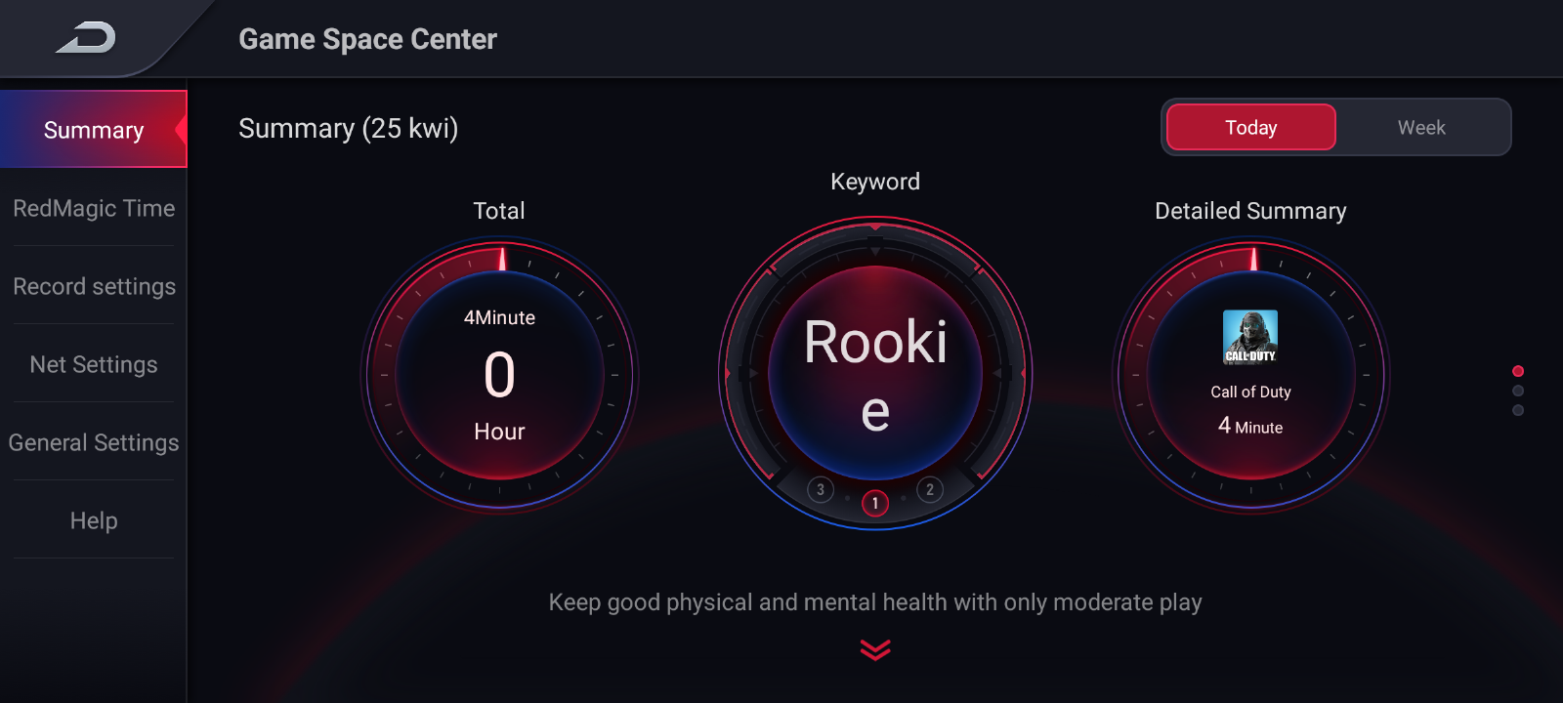Select keyword page indicator number 1
Image resolution: width=1563 pixels, height=703 pixels.
click(875, 503)
